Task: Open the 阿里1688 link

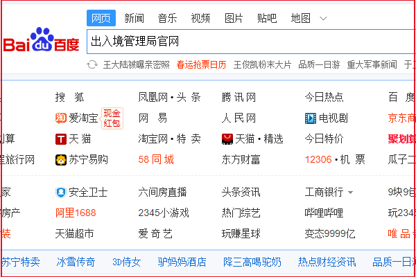Action: [76, 213]
